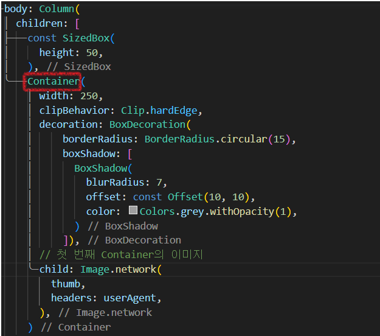
Task: Click the '// Image.network' closing label
Action: pos(105,313)
